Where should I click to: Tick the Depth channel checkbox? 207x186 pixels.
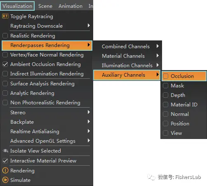[x=165, y=95]
